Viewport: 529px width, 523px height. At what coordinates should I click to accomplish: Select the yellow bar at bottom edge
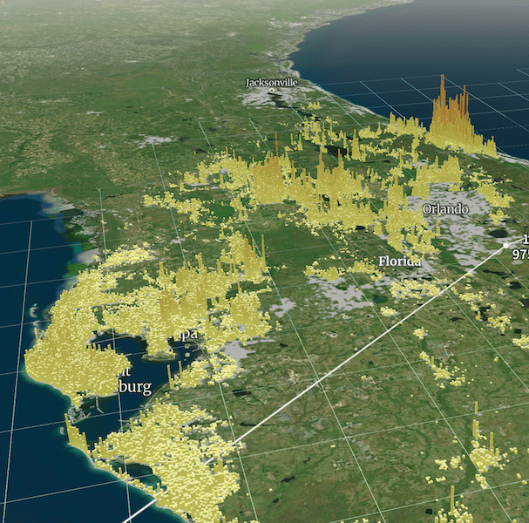point(452,504)
